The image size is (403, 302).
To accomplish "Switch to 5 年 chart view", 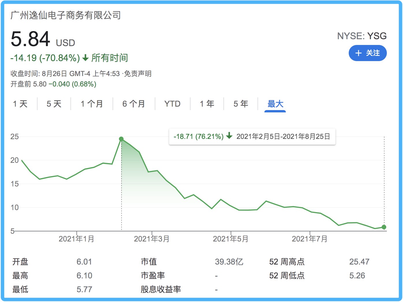I will pos(241,104).
